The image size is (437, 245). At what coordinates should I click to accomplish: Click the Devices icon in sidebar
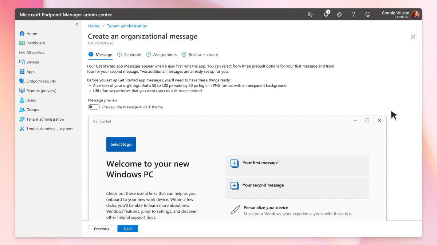(x=22, y=62)
